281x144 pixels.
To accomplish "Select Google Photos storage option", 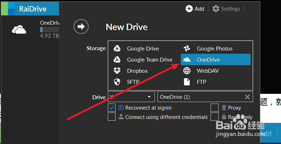I will pyautogui.click(x=215, y=49).
